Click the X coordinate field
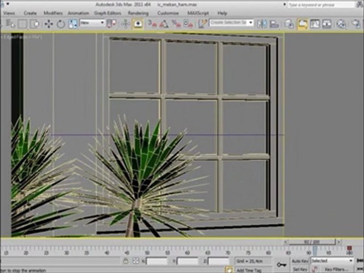Viewport: 364px width, 273px height. pyautogui.click(x=157, y=261)
